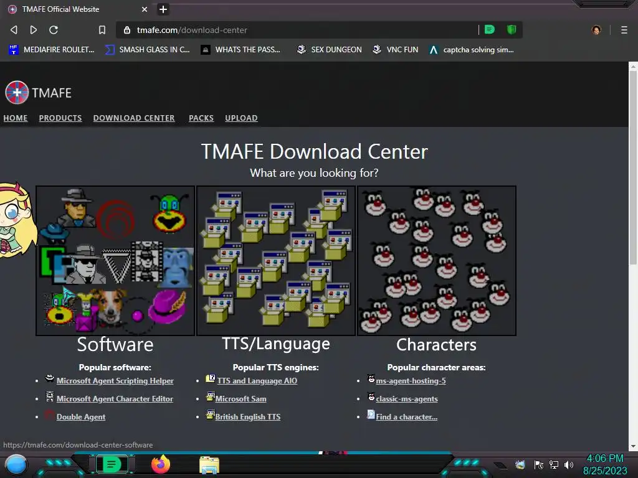Click the TTS/Language heading
The height and width of the screenshot is (478, 638).
coord(276,344)
